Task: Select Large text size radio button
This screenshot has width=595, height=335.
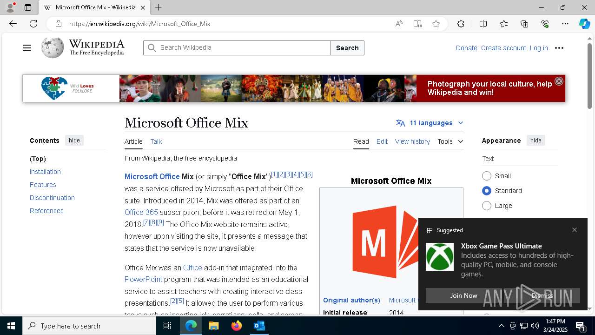Action: pyautogui.click(x=487, y=206)
